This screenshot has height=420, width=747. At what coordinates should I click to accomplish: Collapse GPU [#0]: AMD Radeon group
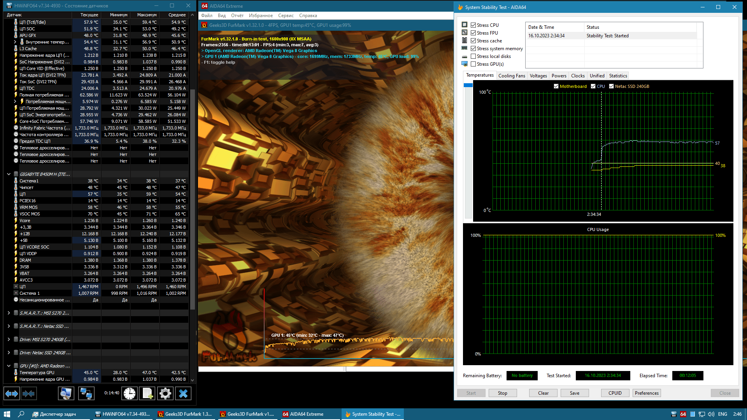click(x=9, y=366)
